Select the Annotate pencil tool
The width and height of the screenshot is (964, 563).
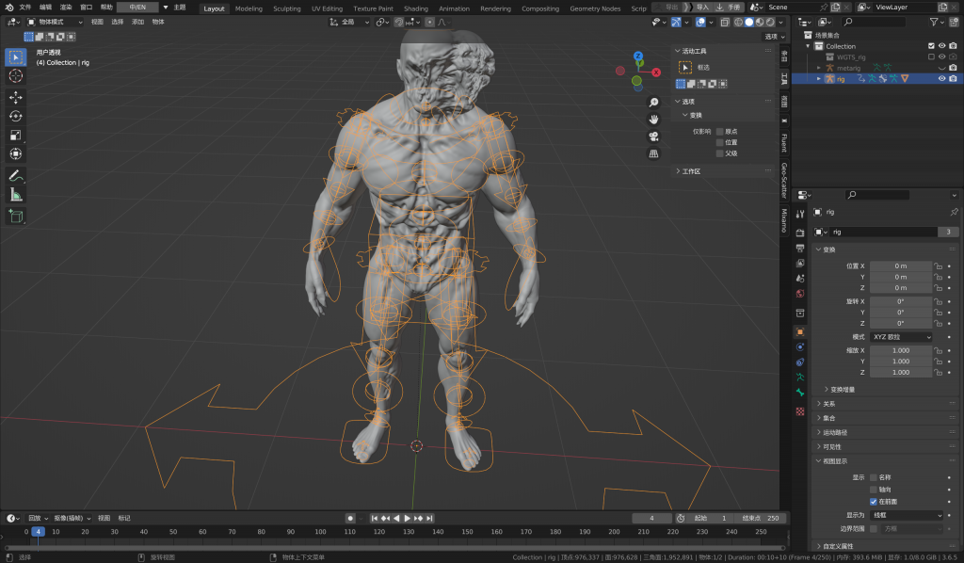16,176
